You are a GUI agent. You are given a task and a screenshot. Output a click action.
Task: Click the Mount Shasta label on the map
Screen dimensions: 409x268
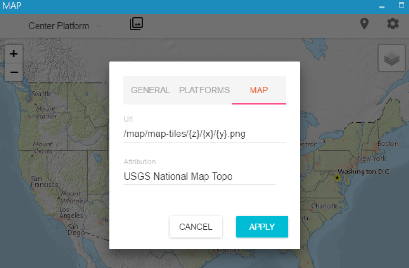pyautogui.click(x=42, y=147)
